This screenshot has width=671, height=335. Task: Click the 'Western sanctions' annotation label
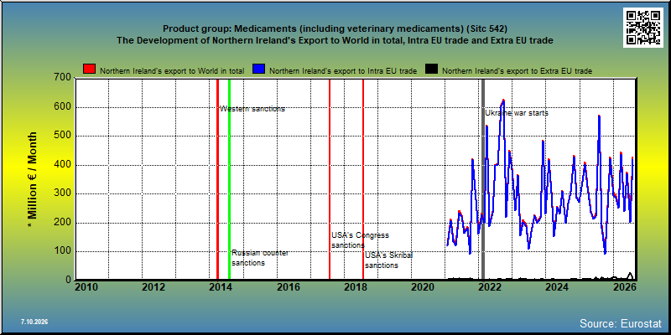[x=252, y=109]
